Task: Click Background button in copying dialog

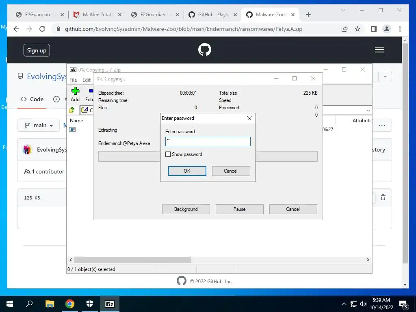Action: pos(186,209)
